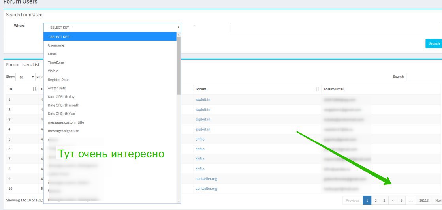Click the dropdown list scroll-down arrow

179,201
